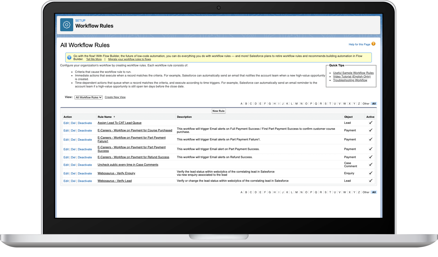Select the All filter at the list bottom

tap(374, 192)
